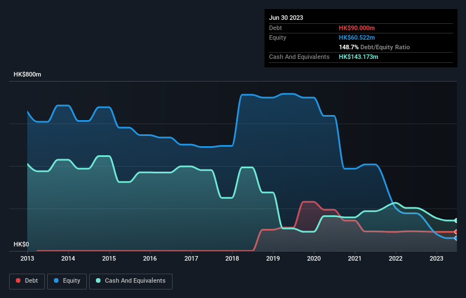
Task: Click the Jun 30 2023 tooltip date
Action: tap(286, 18)
